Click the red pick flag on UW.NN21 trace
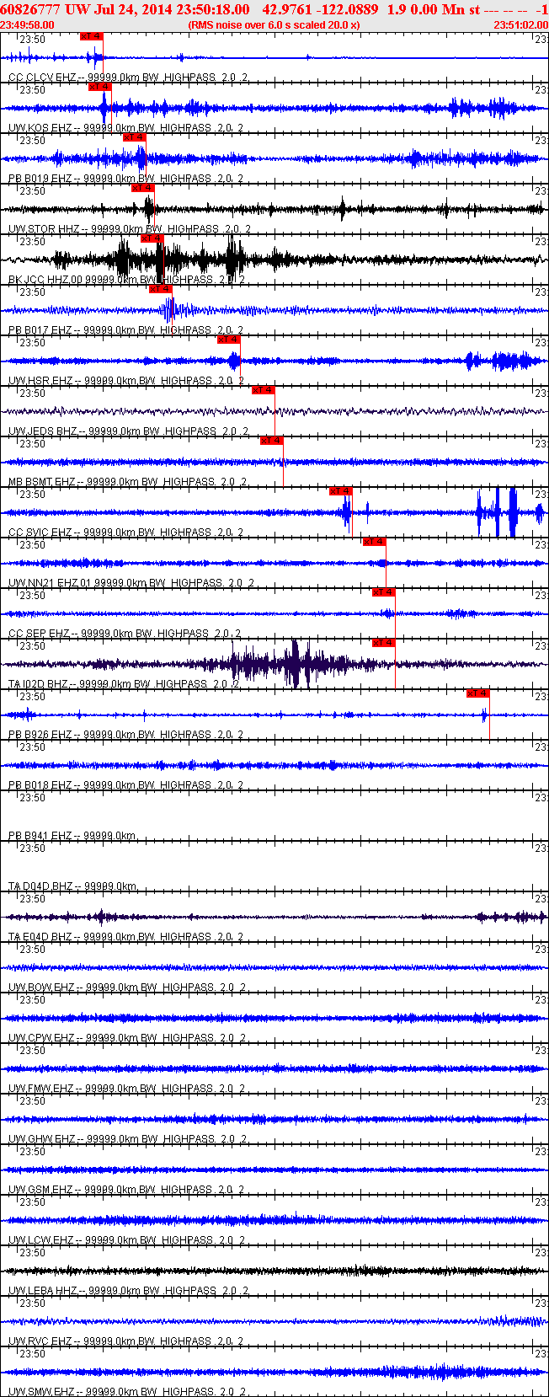This screenshot has width=549, height=1397. (x=375, y=542)
